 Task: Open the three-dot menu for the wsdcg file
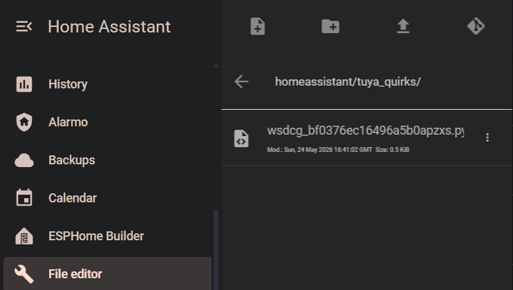487,137
